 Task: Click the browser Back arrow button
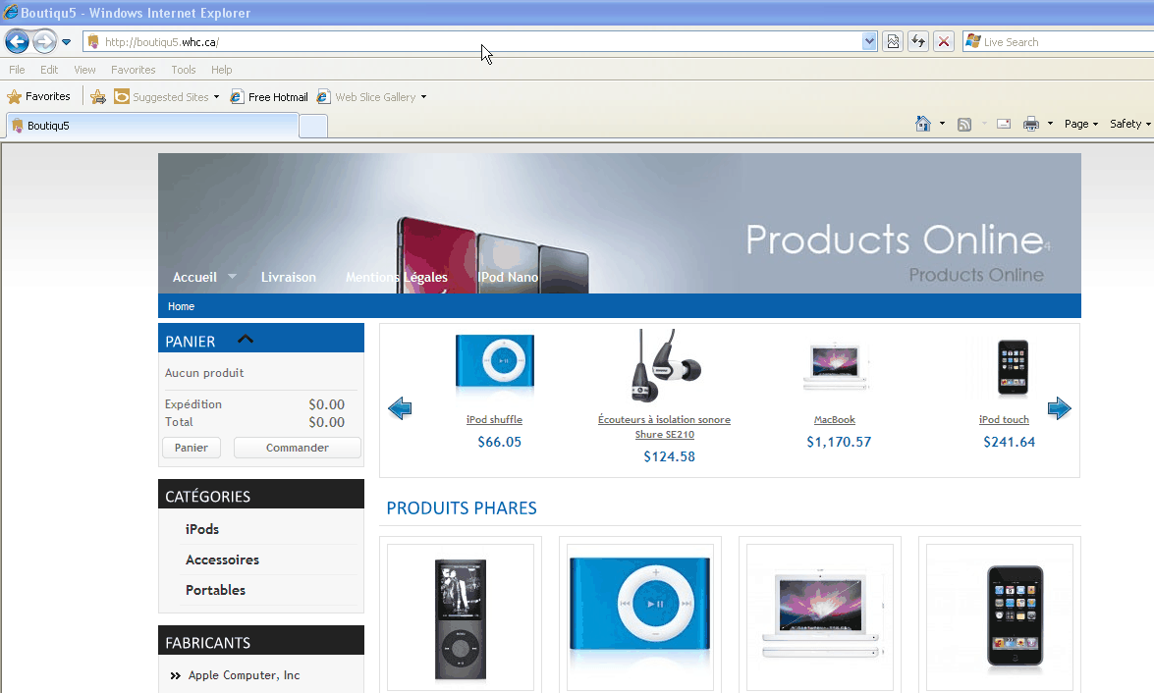point(18,42)
